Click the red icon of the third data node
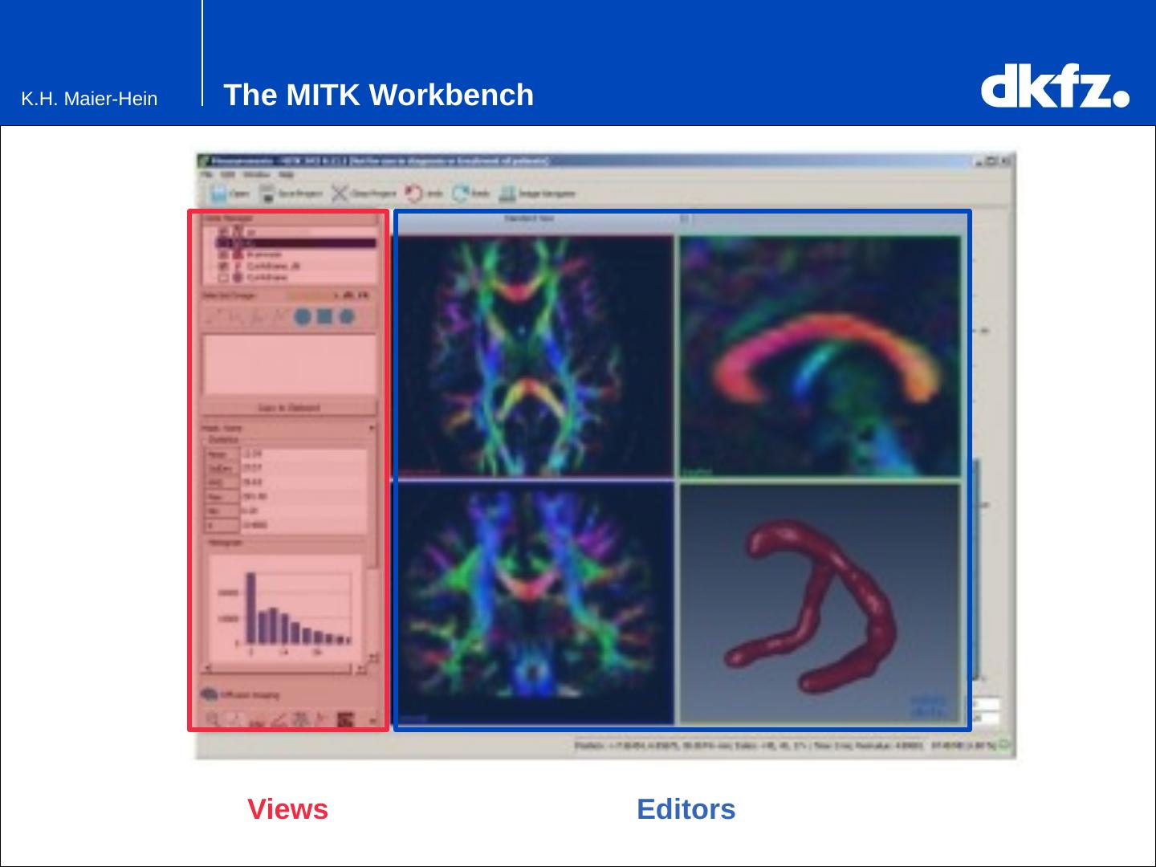Screen dimensions: 1156x867 coord(237,254)
